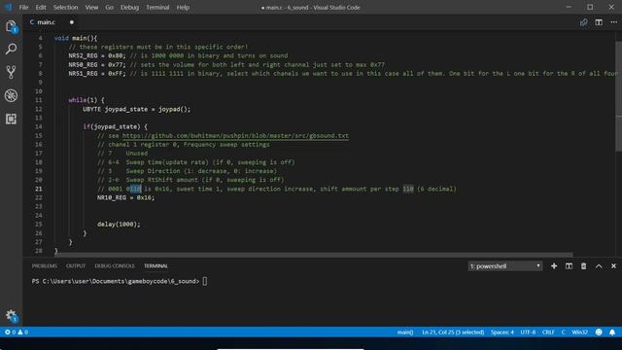622x350 pixels.
Task: Open the powershell terminal selector dropdown
Action: (505, 265)
